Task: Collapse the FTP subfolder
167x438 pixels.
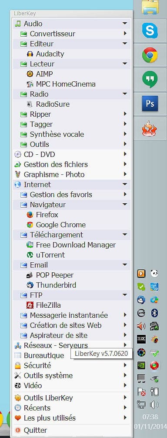Action: pos(71,295)
